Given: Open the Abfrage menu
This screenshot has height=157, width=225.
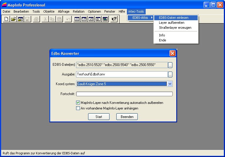Looking at the screenshot, I should [x=64, y=11].
